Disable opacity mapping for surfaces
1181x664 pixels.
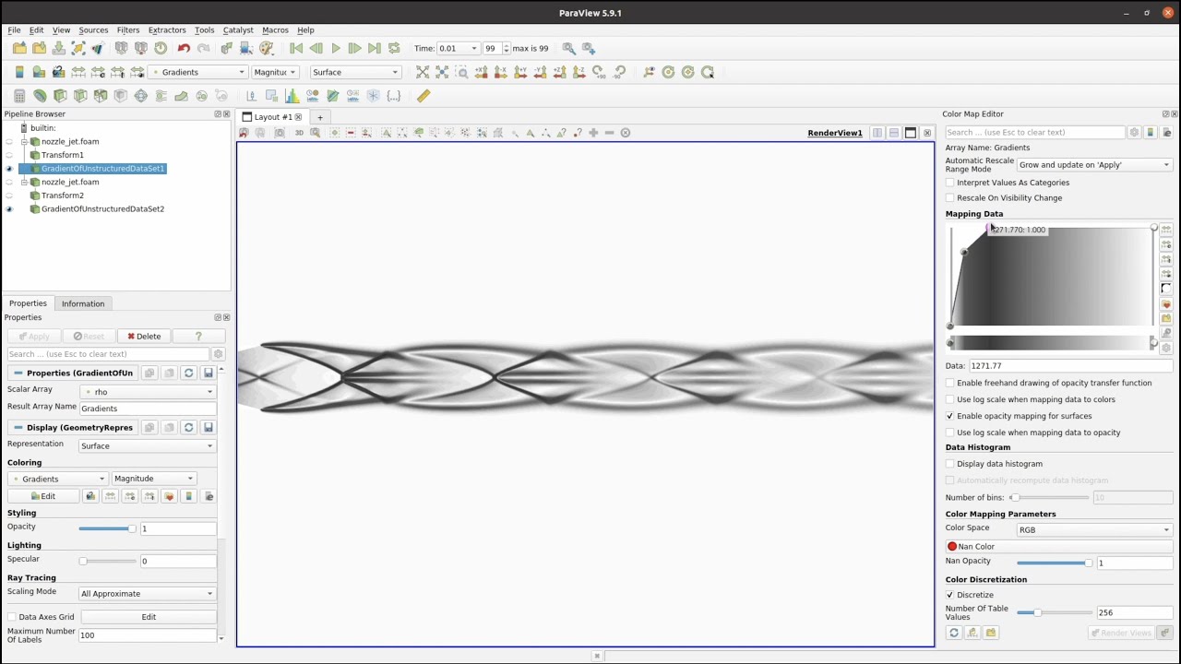[950, 416]
